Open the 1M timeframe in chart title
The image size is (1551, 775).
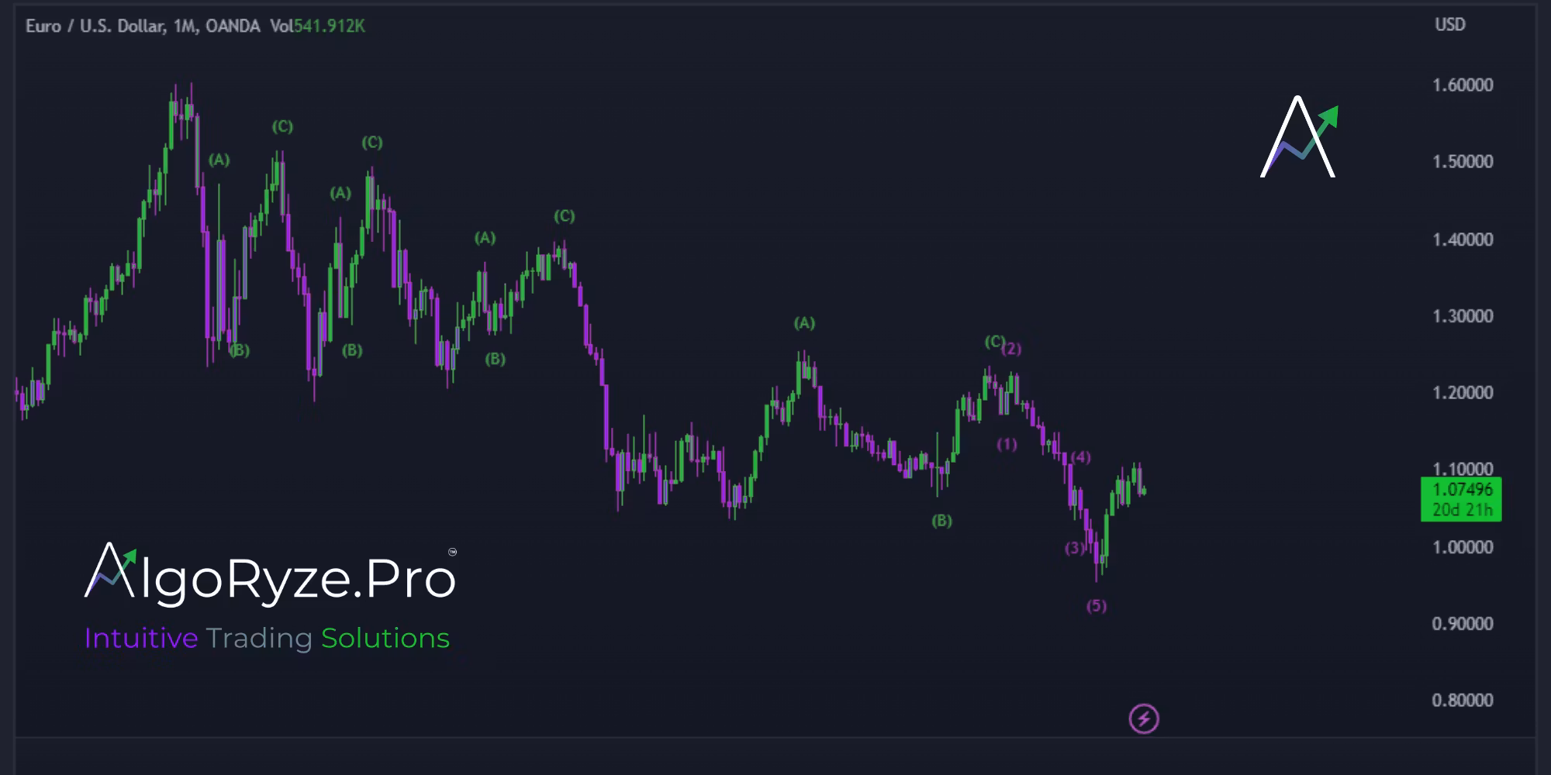click(185, 26)
